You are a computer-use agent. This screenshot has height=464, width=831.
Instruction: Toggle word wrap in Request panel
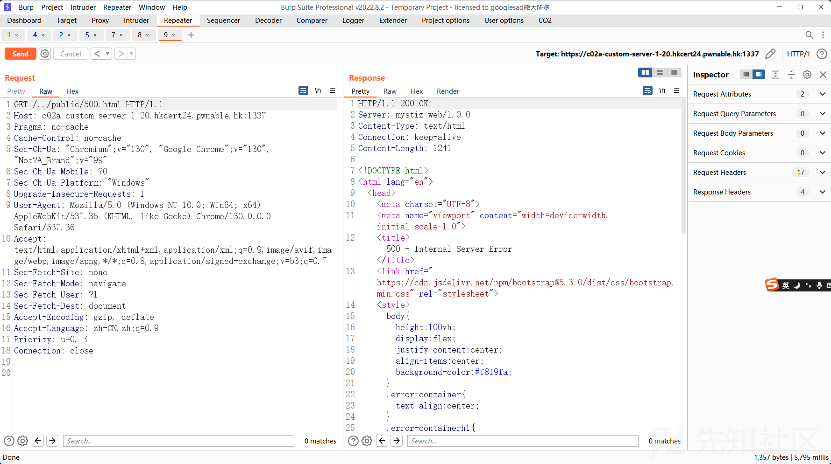(x=303, y=90)
